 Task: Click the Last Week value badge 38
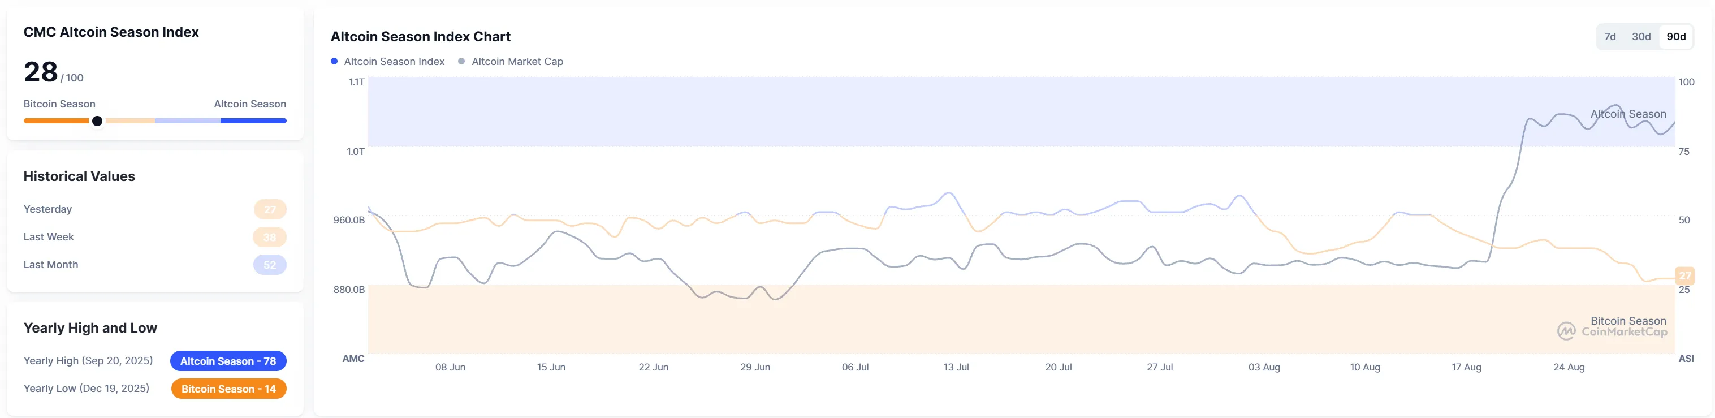(x=270, y=237)
